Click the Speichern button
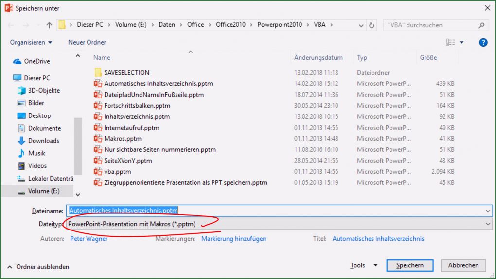Screen dimensions: 496x279 coord(409,265)
